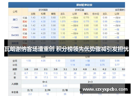This screenshot has width=133, height=96.
Task: Open the Crown company link
Action: (x=15, y=27)
